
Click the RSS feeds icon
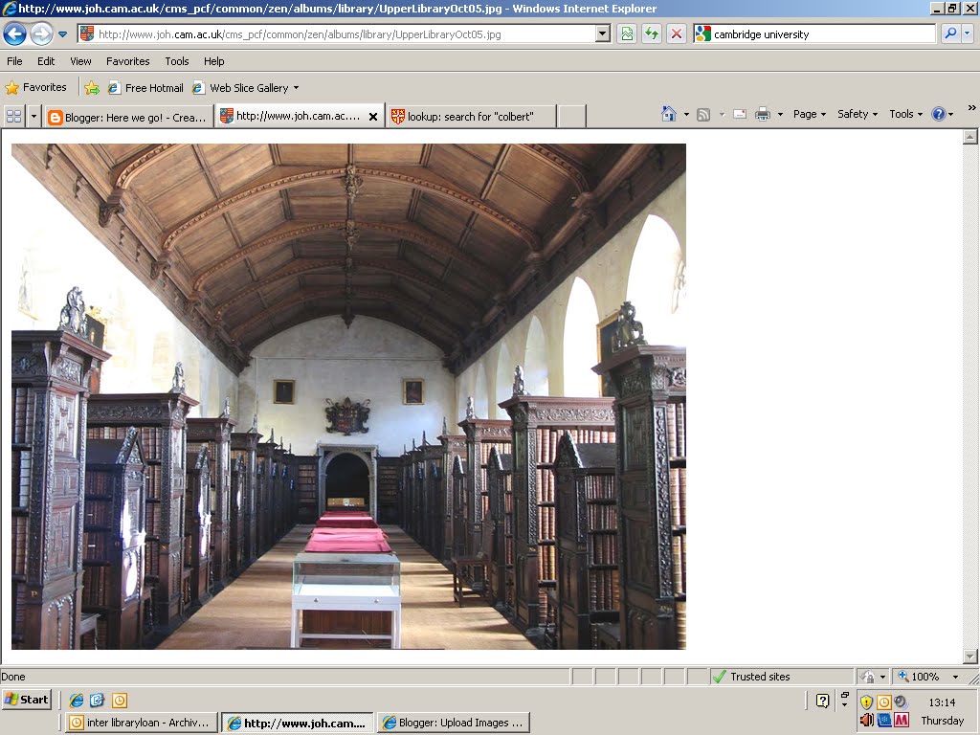(x=703, y=115)
